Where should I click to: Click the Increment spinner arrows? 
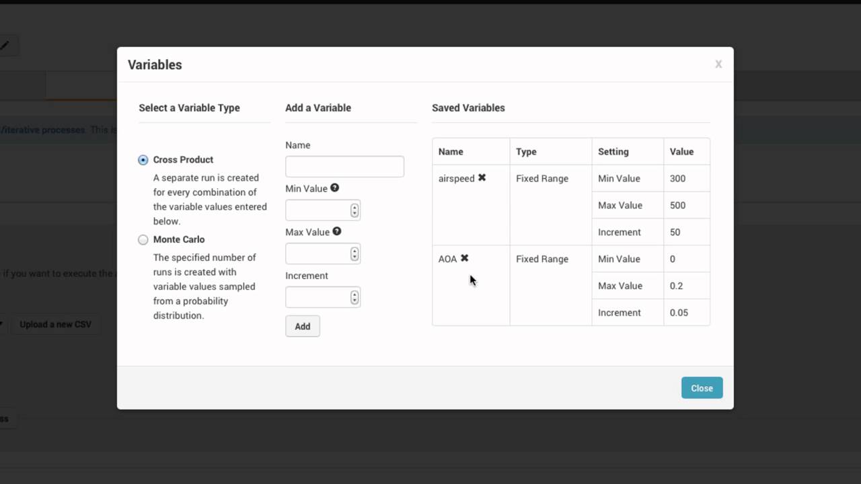point(354,298)
